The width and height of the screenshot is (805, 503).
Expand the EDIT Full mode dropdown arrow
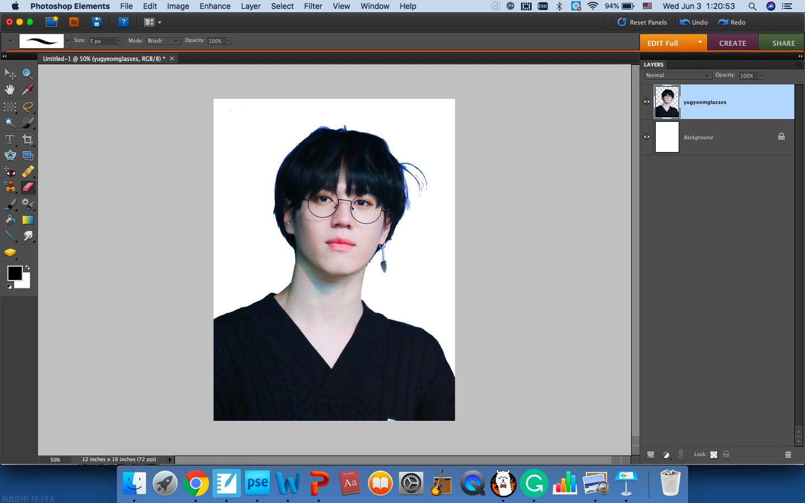click(700, 42)
